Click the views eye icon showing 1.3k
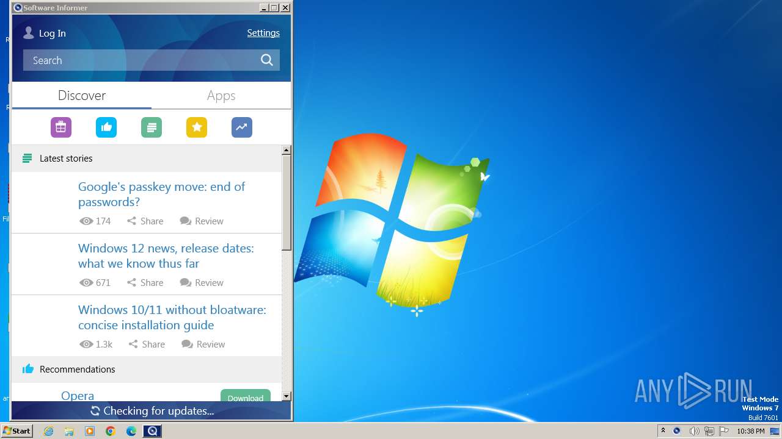This screenshot has width=782, height=439. pyautogui.click(x=86, y=344)
